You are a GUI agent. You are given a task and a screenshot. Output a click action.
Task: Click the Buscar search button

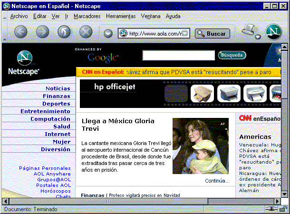tap(212, 33)
